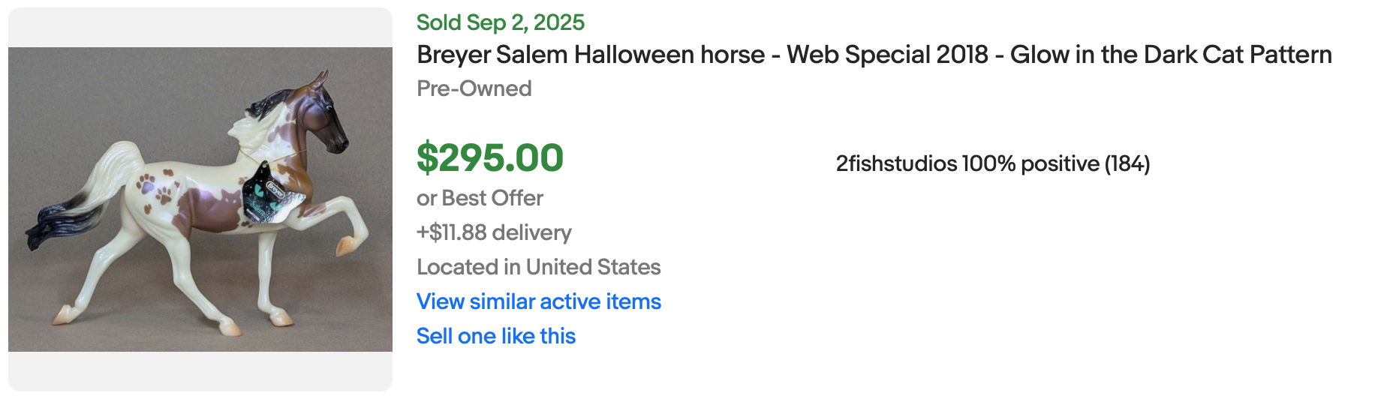Click the Pre-Owned condition text
The height and width of the screenshot is (396, 1381).
[x=474, y=88]
